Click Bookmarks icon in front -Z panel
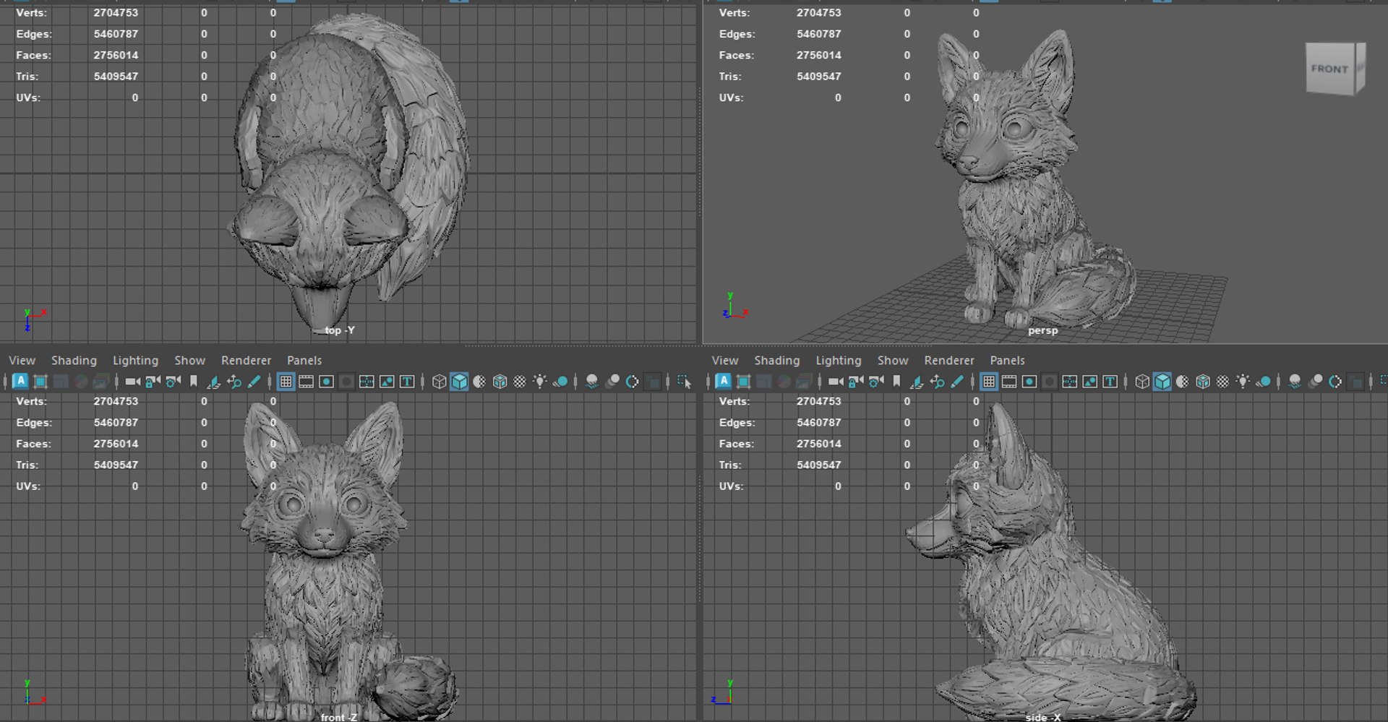This screenshot has height=722, width=1388. 193,382
